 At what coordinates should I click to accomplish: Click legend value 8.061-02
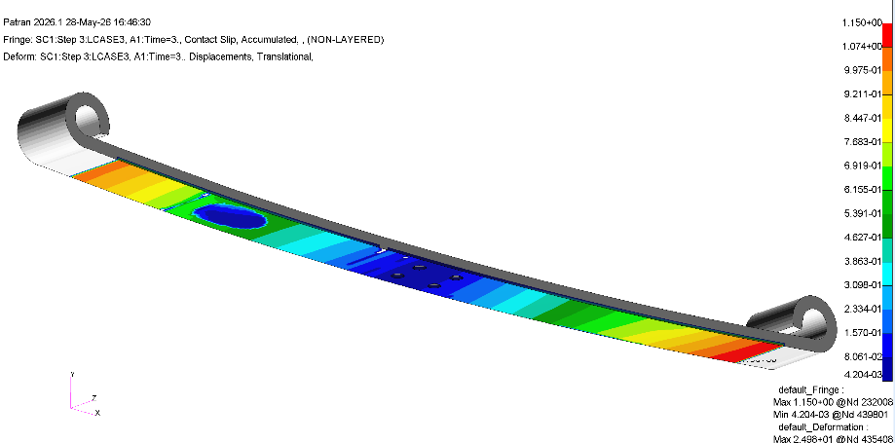click(862, 356)
